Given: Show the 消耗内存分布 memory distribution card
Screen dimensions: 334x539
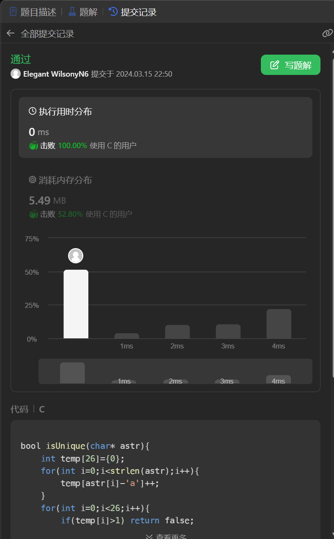Looking at the screenshot, I should [165, 197].
